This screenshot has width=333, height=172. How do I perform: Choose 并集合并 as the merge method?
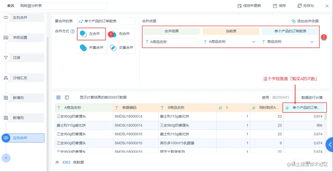tap(91, 47)
